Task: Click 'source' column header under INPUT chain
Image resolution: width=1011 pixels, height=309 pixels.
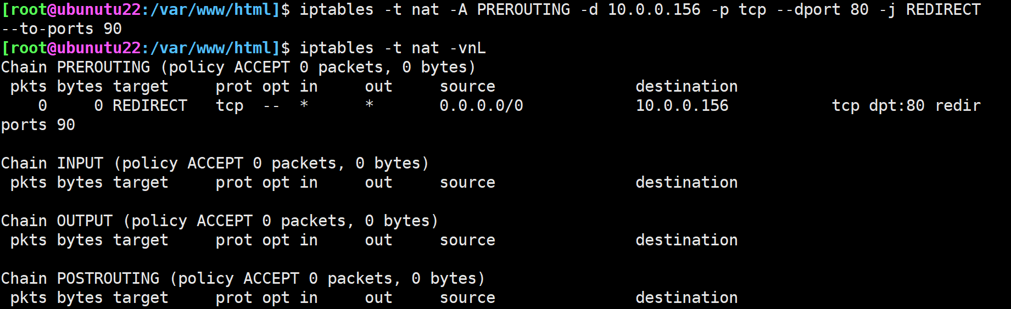Action: [x=467, y=182]
